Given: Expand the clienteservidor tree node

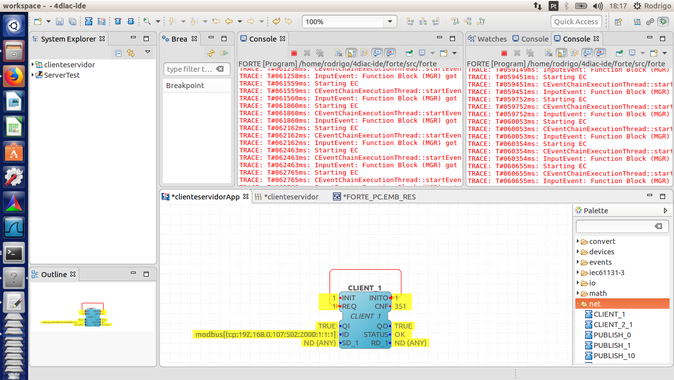Looking at the screenshot, I should [33, 64].
